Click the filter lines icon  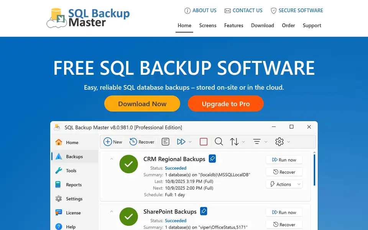point(257,142)
